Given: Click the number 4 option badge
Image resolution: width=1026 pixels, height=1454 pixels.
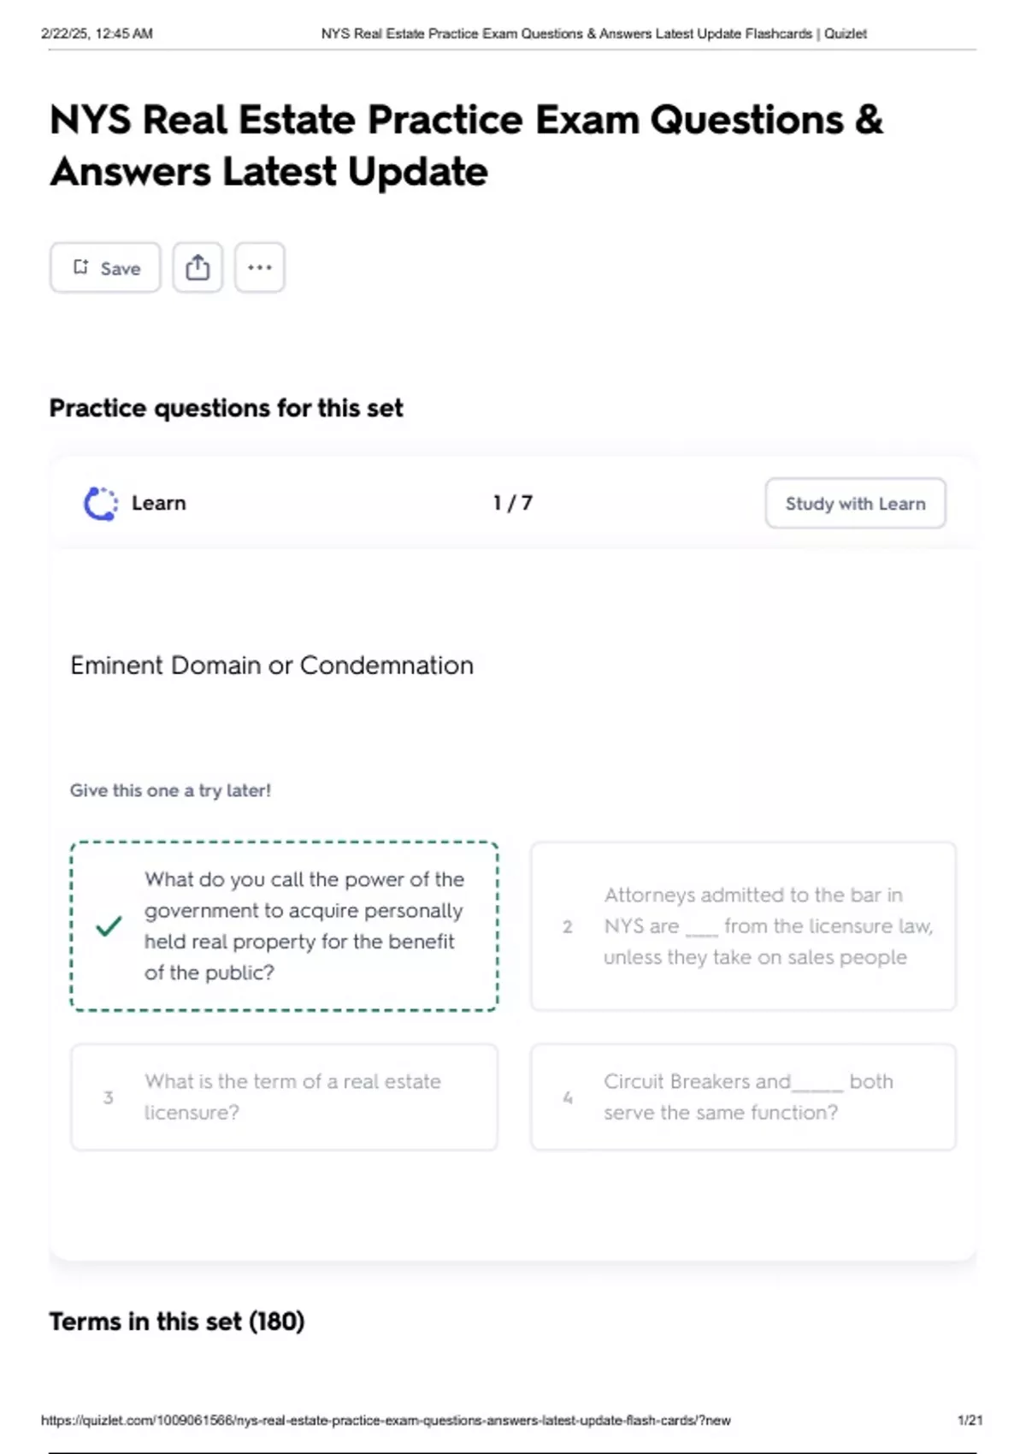Looking at the screenshot, I should click(568, 1097).
